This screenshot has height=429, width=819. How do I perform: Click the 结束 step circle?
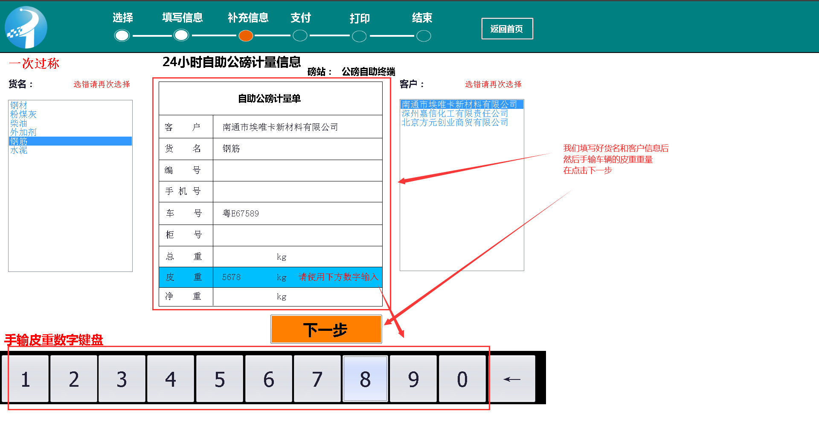[x=423, y=36]
